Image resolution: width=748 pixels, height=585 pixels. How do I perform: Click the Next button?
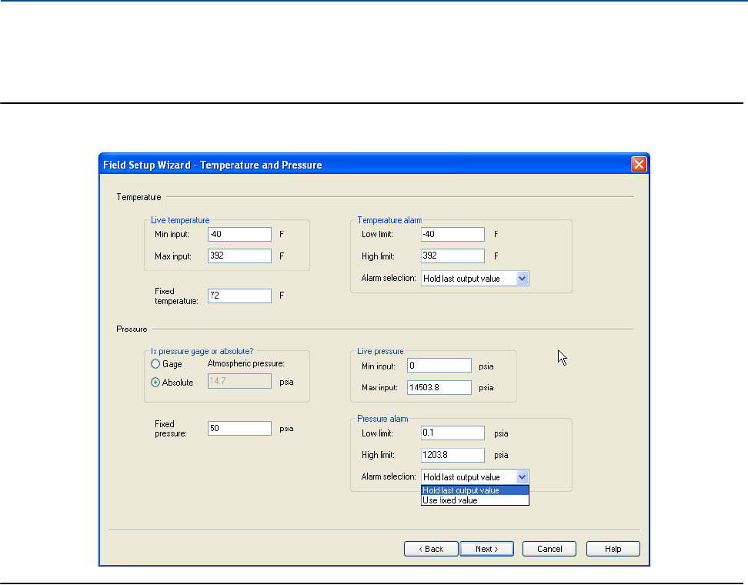(x=487, y=549)
